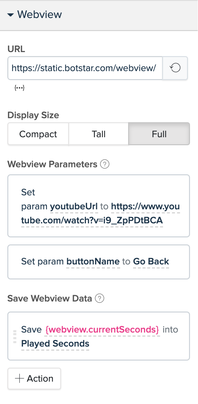Edit the YouTube watch URL value
Viewport: 198px width, 404px height.
click(x=100, y=214)
